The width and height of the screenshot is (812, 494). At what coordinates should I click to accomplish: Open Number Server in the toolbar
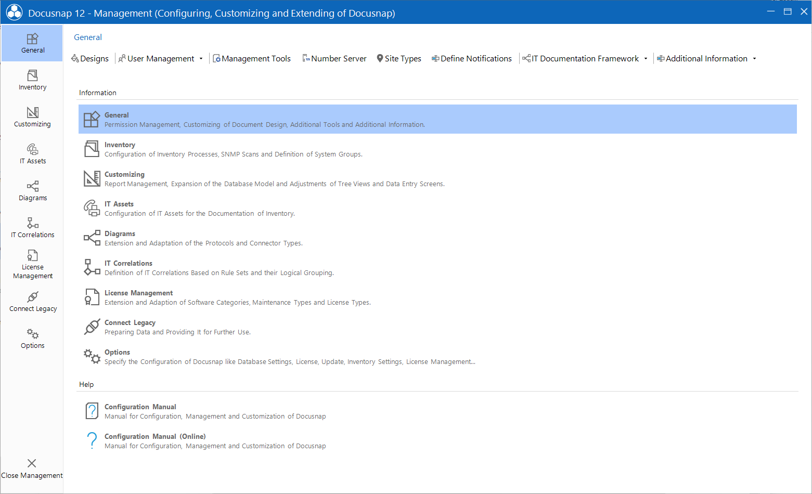tap(334, 59)
